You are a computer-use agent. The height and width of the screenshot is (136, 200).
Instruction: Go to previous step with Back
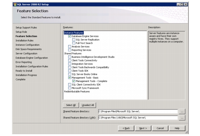126,128
